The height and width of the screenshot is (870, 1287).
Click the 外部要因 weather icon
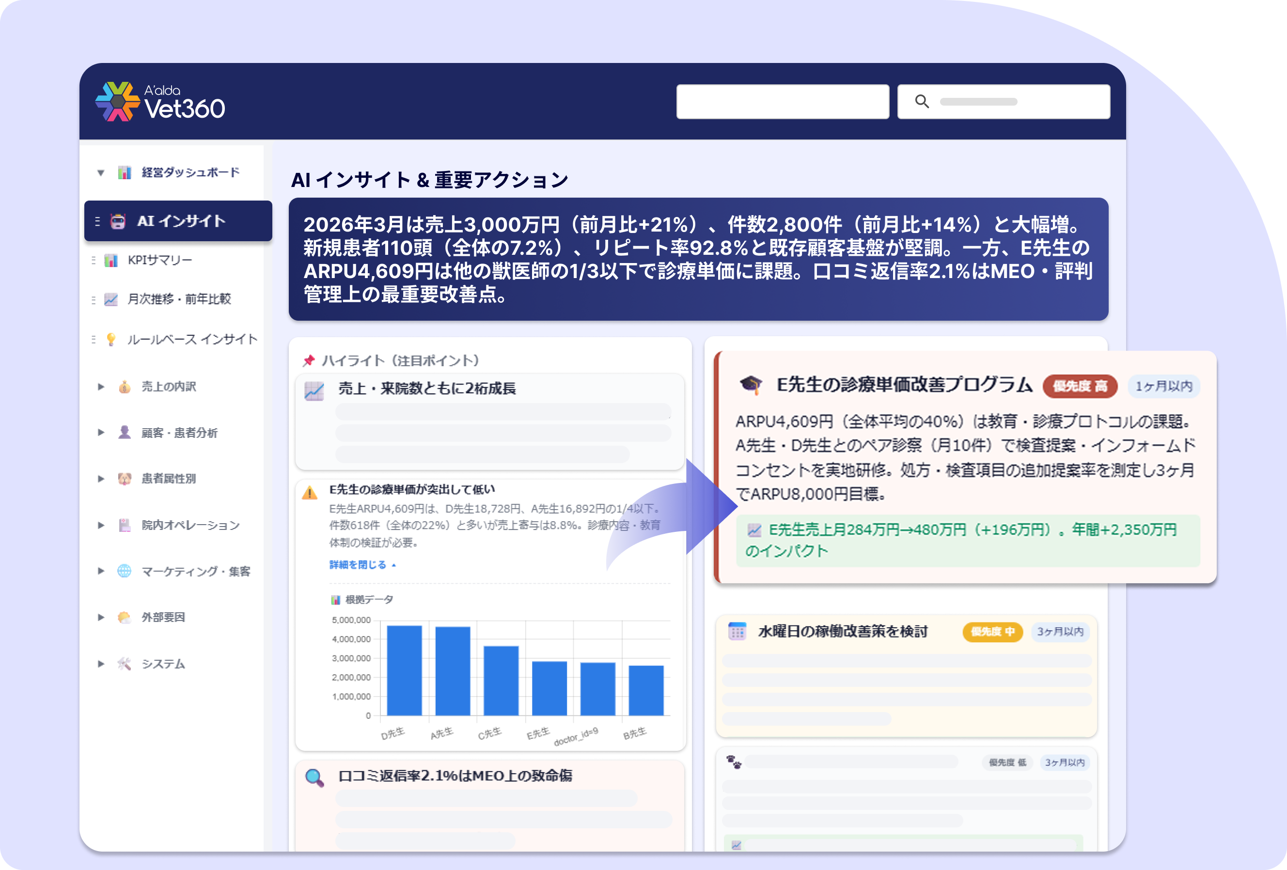point(125,617)
